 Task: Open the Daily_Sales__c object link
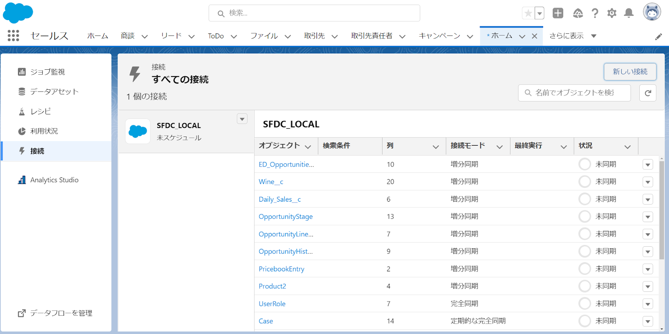point(280,199)
